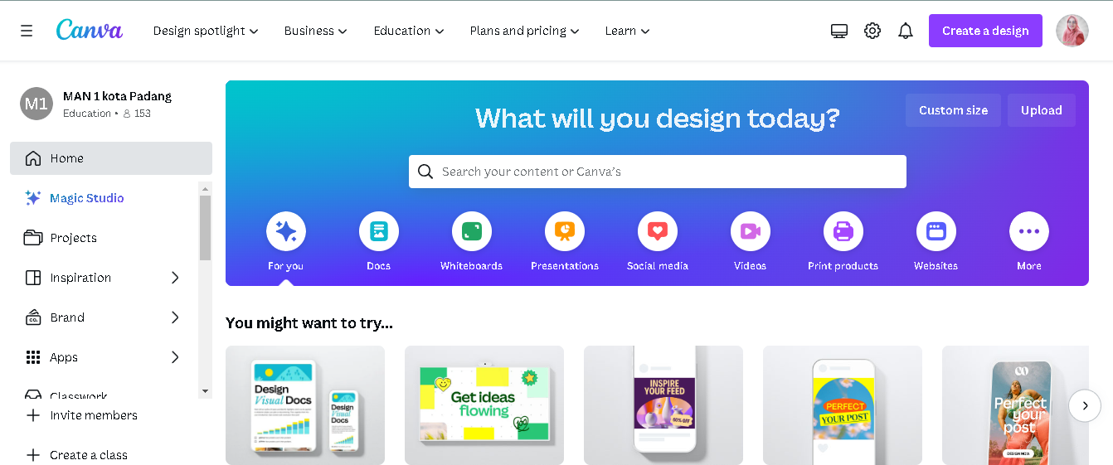Screen dimensions: 1113x465
Task: Expand the Design spotlight dropdown
Action: click(206, 31)
